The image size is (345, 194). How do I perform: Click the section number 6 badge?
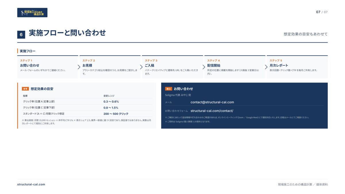click(21, 34)
